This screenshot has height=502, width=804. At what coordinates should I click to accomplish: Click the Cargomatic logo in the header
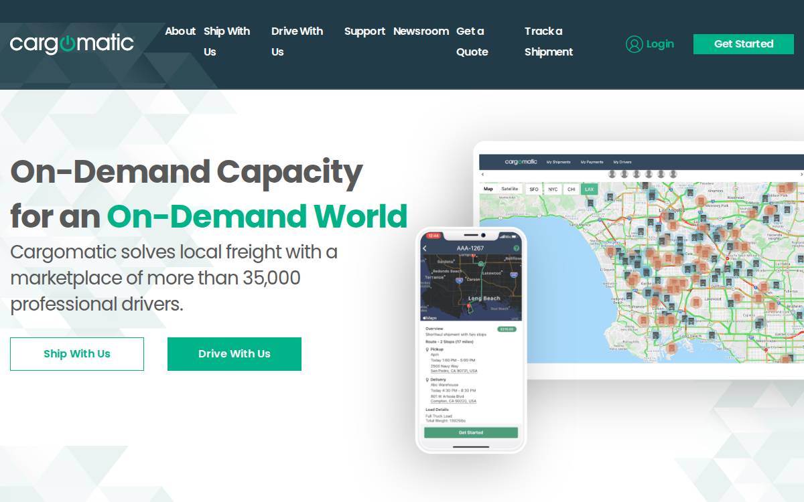72,44
